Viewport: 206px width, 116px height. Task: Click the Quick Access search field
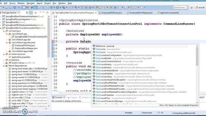[180, 7]
